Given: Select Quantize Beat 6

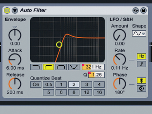Looking at the screenshot, I should point(61,92).
